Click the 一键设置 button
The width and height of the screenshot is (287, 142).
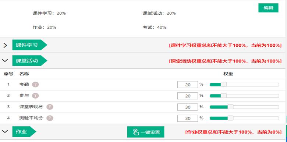(x=146, y=132)
